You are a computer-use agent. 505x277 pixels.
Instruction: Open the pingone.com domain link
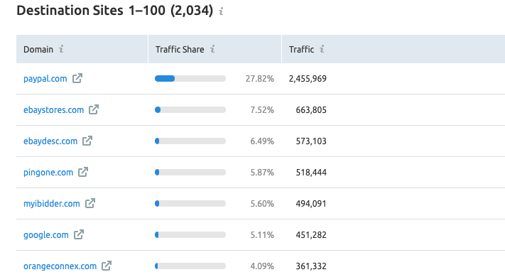coord(48,173)
